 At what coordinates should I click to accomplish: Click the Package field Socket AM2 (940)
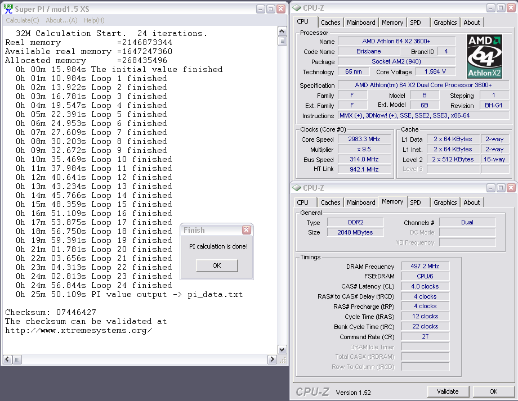(397, 61)
